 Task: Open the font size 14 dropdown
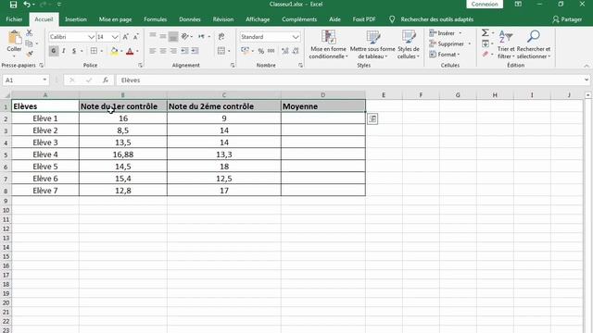(115, 37)
